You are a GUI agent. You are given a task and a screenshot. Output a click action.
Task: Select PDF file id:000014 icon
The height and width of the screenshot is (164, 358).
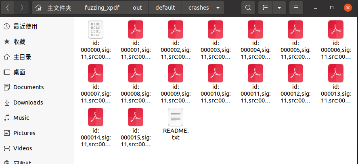(96, 117)
